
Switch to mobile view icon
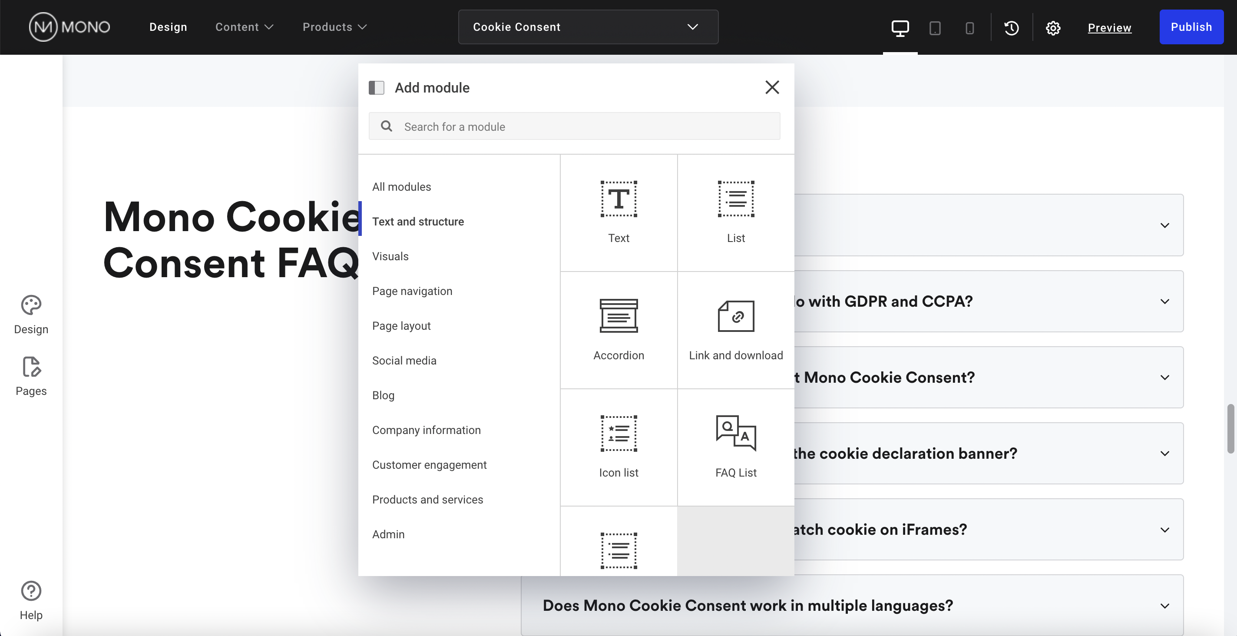pos(969,28)
